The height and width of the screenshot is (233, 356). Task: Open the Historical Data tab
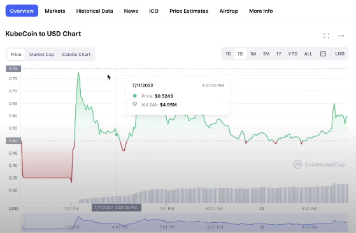94,11
